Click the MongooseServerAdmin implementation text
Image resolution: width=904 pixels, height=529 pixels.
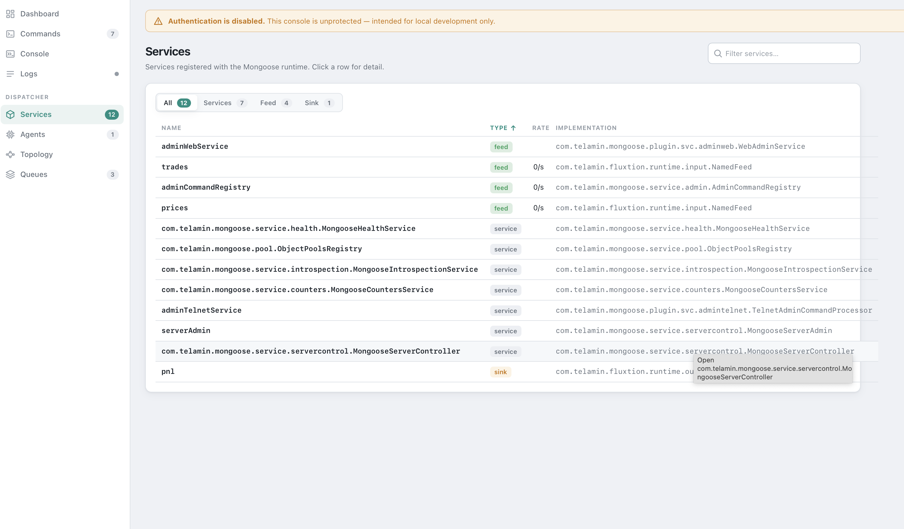(x=694, y=331)
